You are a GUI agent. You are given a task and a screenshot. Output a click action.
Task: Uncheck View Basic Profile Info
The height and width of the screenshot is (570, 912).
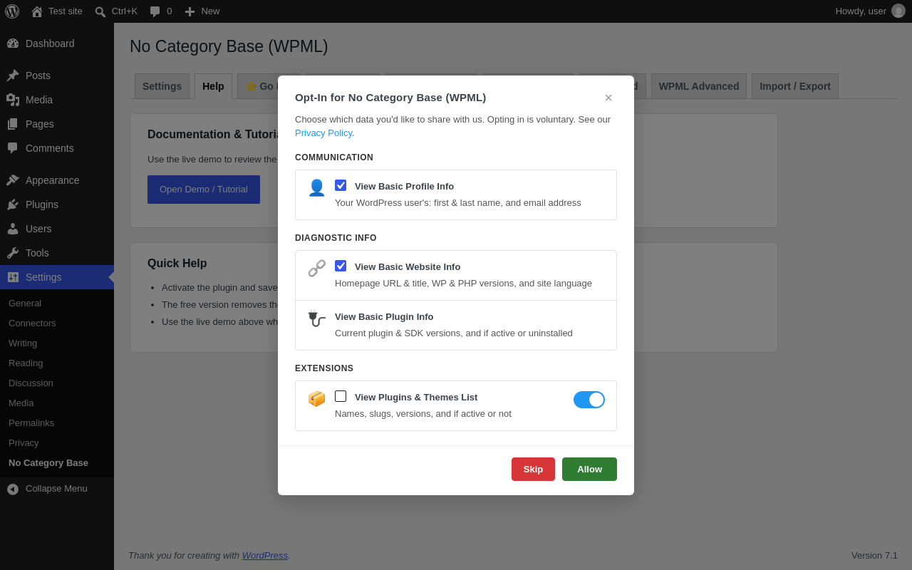[341, 185]
